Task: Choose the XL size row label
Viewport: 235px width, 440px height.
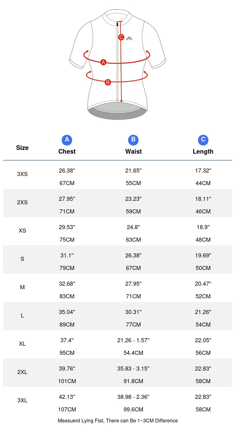Action: coord(22,344)
